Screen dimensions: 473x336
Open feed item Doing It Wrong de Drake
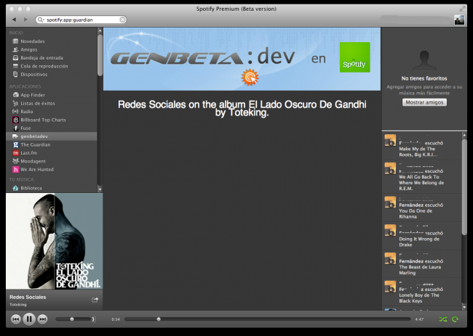point(422,236)
